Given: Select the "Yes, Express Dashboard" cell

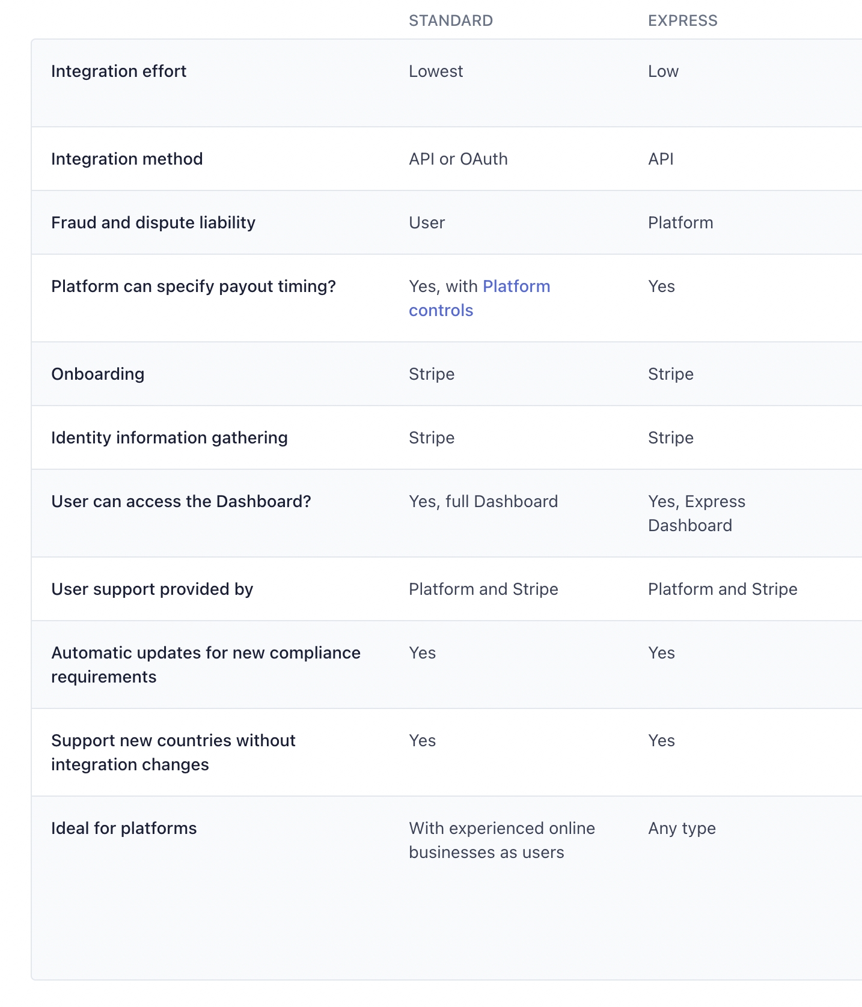Looking at the screenshot, I should click(696, 514).
